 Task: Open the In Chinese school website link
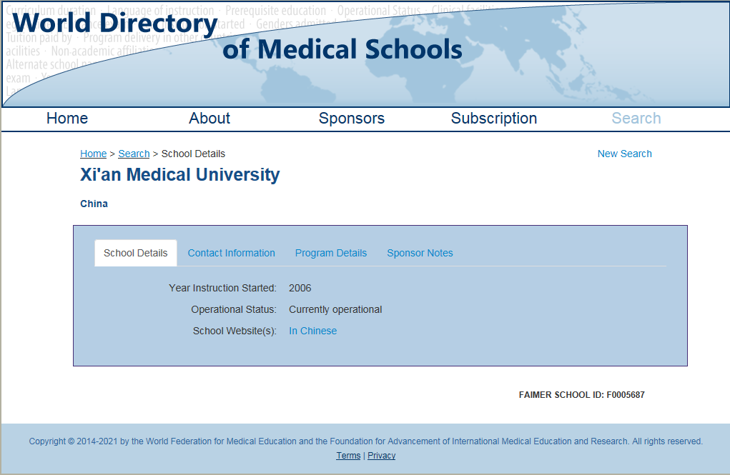[x=313, y=331]
